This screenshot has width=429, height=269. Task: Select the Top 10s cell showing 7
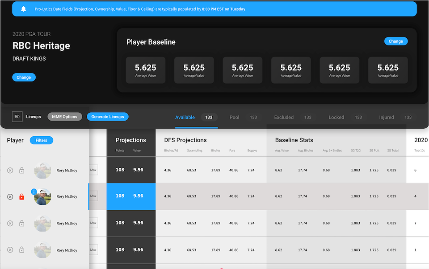(x=415, y=223)
